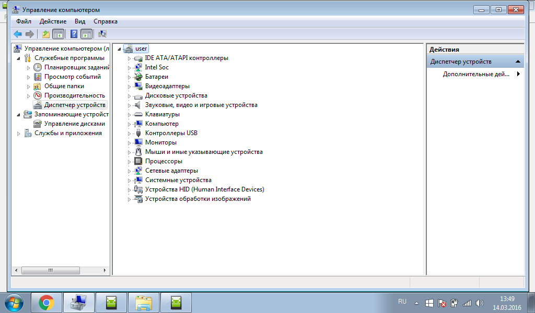The width and height of the screenshot is (535, 313).
Task: Click the Мониторы monitor icon
Action: [138, 142]
